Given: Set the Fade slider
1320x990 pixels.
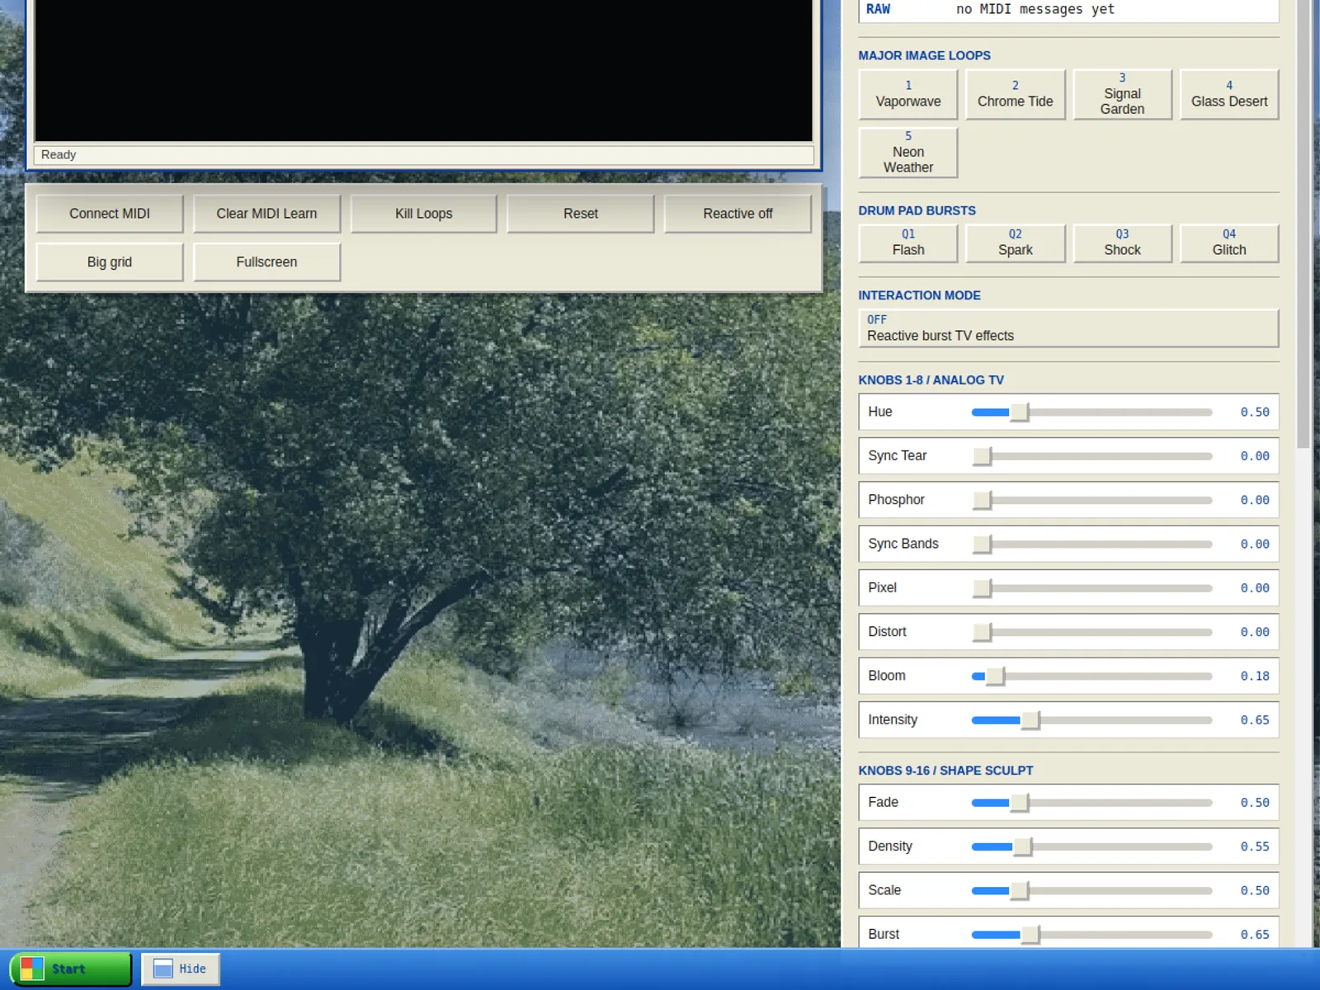Looking at the screenshot, I should click(1091, 803).
